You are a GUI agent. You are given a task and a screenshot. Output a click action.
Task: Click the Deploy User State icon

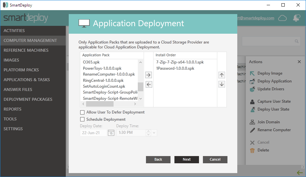click(252, 110)
